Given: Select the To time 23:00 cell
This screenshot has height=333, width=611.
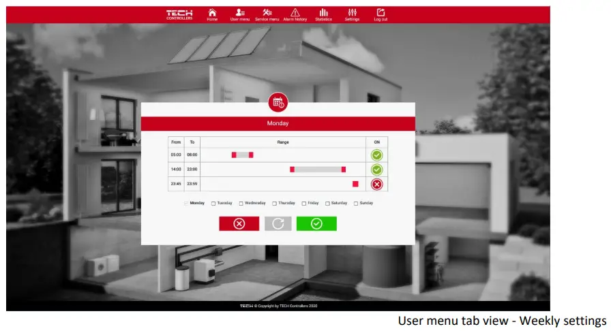Looking at the screenshot, I should click(192, 169).
